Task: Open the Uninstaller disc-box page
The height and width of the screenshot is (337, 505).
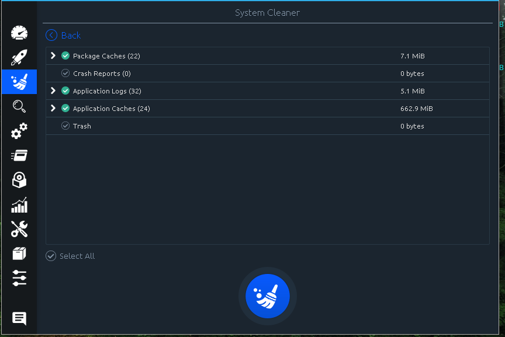Action: (x=19, y=180)
